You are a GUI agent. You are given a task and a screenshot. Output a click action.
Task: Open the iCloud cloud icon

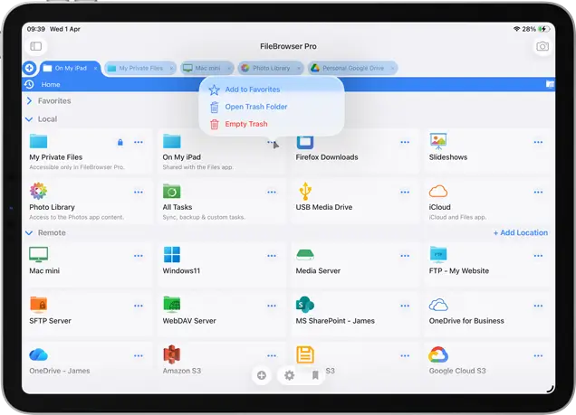[x=438, y=191]
